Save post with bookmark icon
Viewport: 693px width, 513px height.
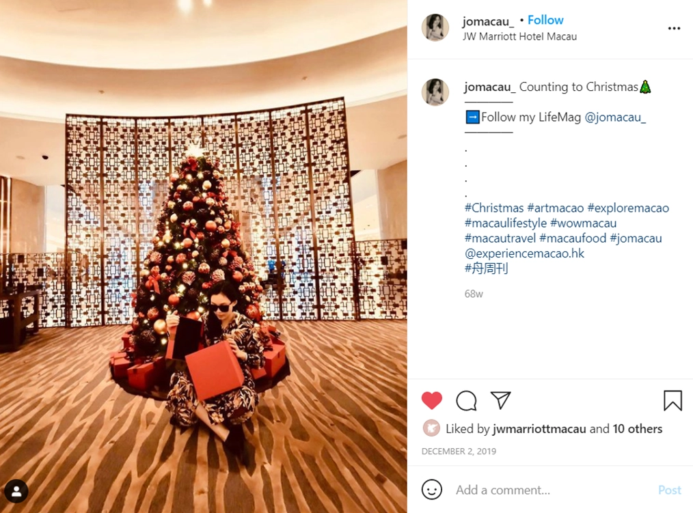[672, 400]
